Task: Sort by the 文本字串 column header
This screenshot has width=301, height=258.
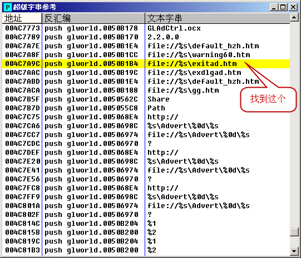Action: (218, 18)
